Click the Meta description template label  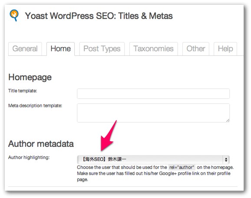click(35, 106)
